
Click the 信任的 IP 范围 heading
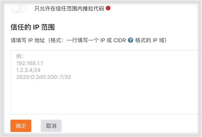[33, 27]
